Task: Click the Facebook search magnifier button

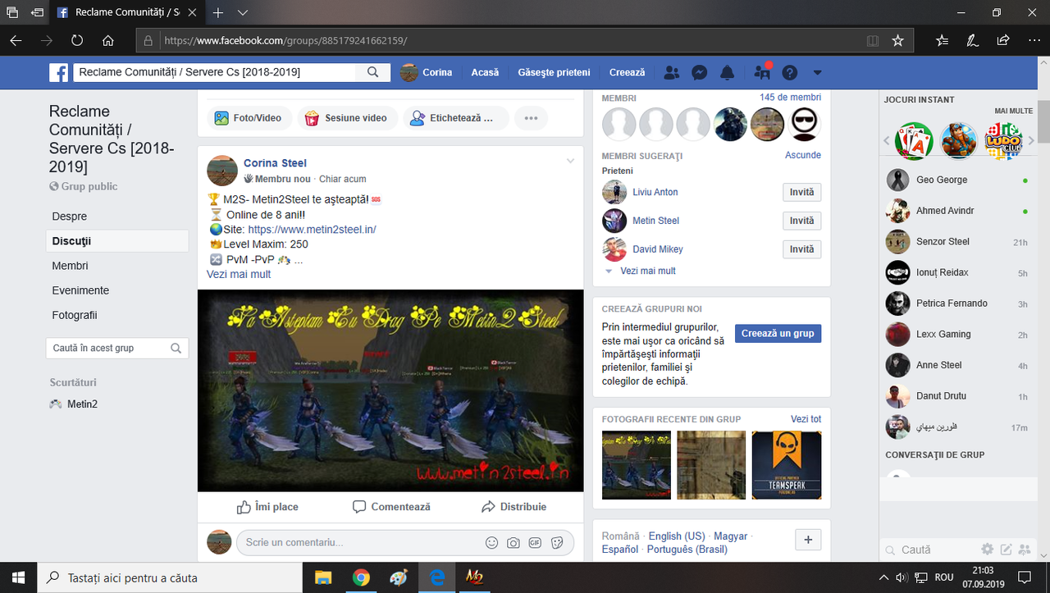Action: (372, 72)
